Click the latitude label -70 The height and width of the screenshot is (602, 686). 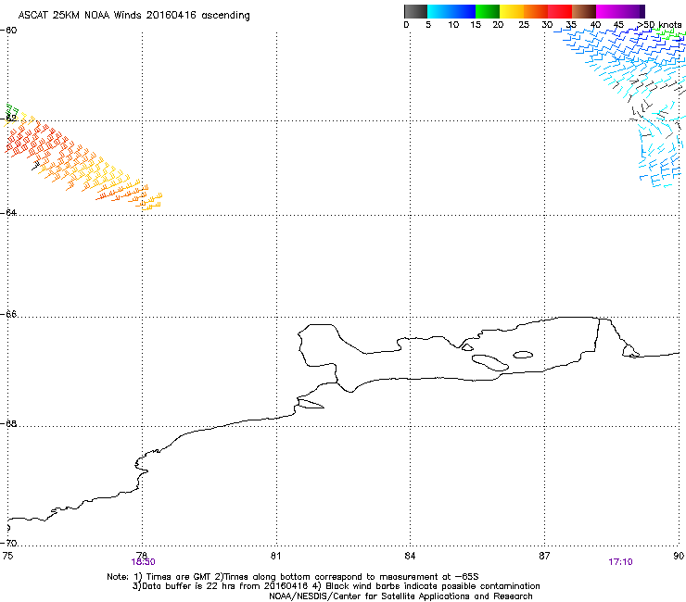pyautogui.click(x=8, y=543)
